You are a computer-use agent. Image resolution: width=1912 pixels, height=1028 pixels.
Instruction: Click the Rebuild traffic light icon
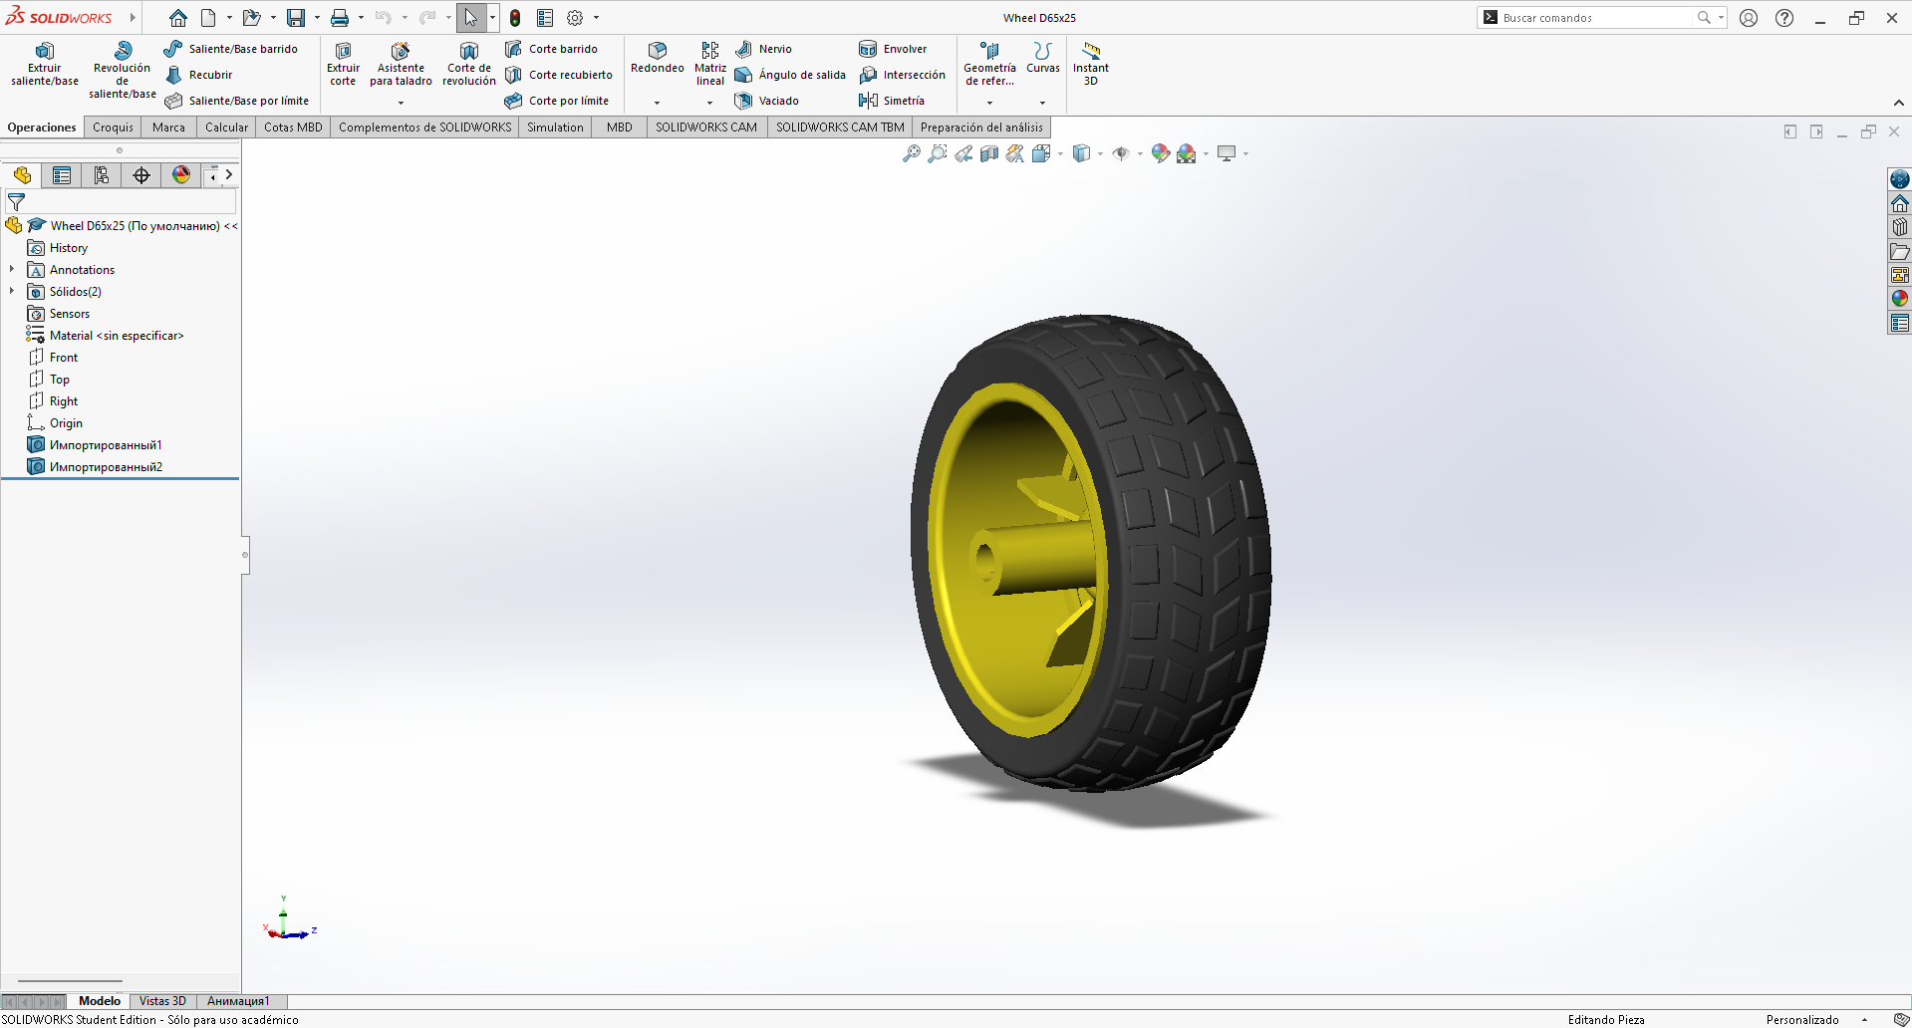tap(515, 18)
